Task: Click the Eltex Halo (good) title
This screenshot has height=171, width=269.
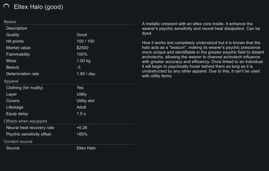Action: 38,7
